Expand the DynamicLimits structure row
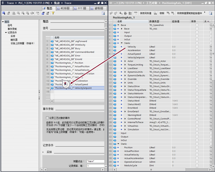This screenshot has width=215, height=172. (125, 72)
